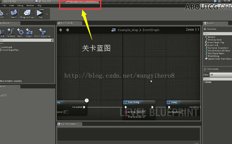
Task: Click the magnifier icon in My Blueprint search
Action: 52,40
